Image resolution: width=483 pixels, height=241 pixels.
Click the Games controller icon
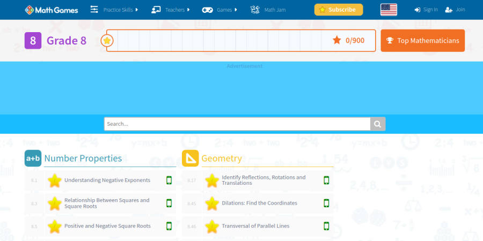(207, 10)
